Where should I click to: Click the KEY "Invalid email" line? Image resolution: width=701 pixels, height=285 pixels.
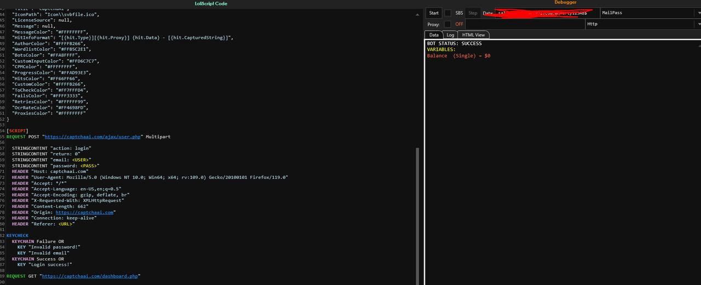pos(43,253)
